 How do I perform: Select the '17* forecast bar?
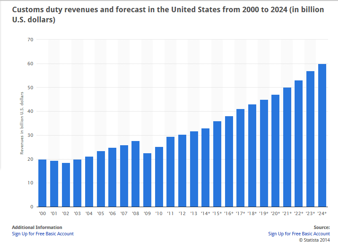[x=241, y=158]
